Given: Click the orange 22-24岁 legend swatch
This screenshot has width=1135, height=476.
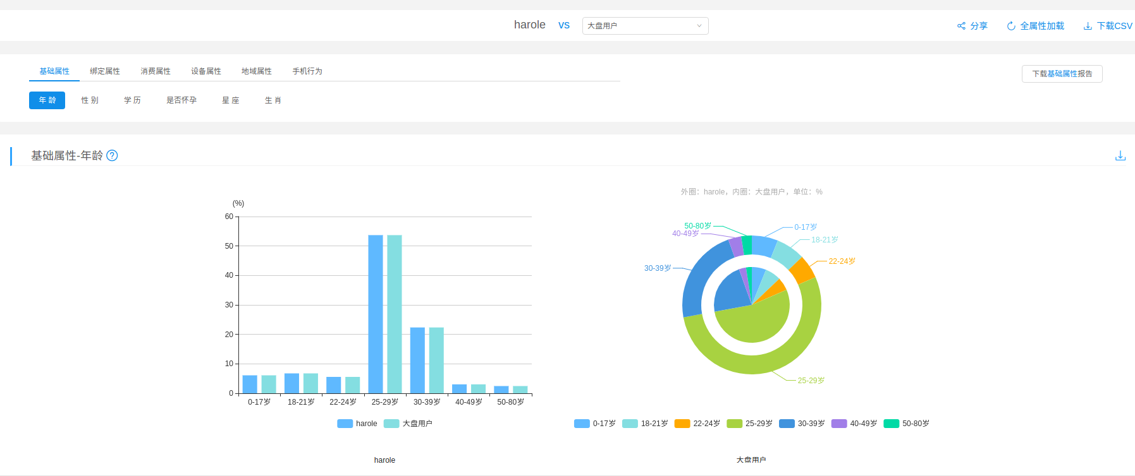Looking at the screenshot, I should [682, 424].
